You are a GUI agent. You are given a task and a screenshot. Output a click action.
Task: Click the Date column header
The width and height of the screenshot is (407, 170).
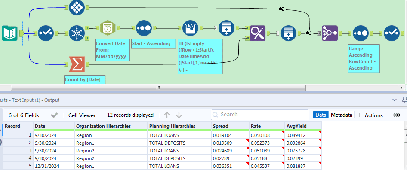[54, 127]
